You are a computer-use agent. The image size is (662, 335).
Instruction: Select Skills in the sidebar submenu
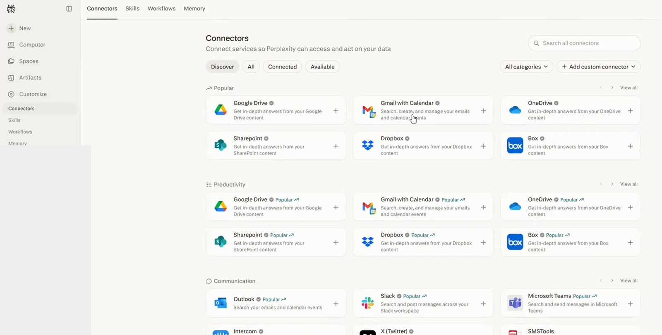pos(14,120)
